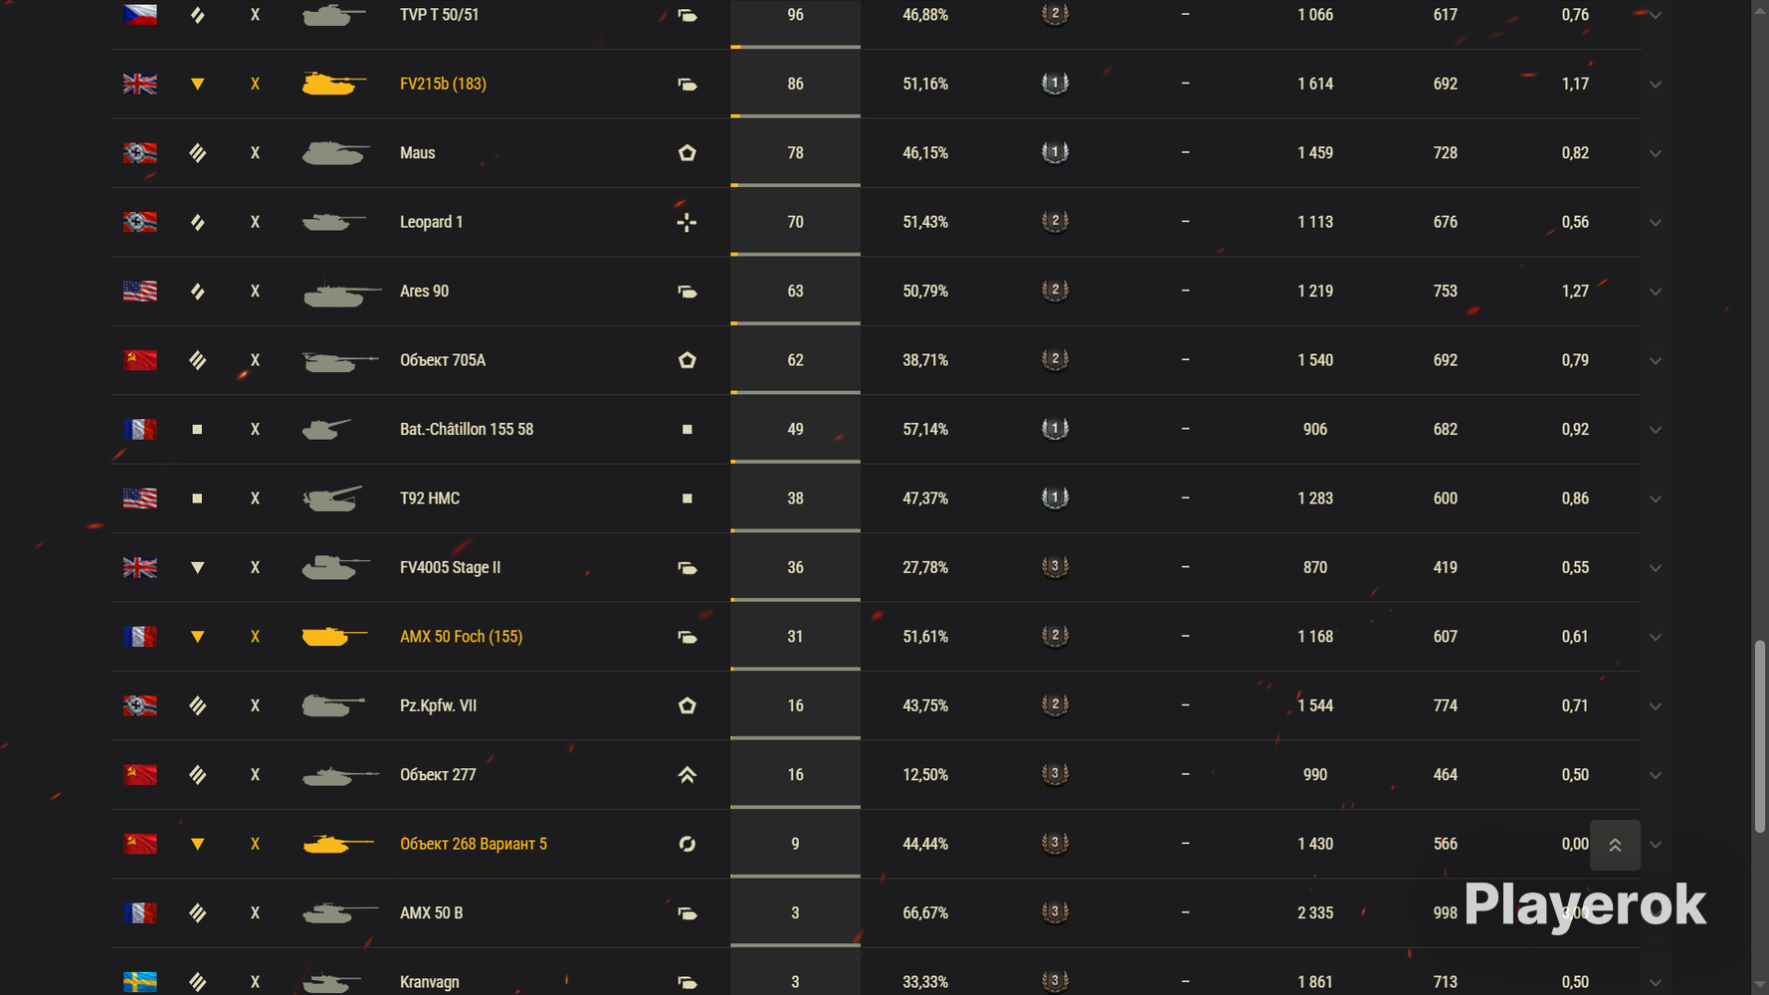Image resolution: width=1769 pixels, height=995 pixels.
Task: Expand the Ares 90 row details
Action: [x=1656, y=292]
